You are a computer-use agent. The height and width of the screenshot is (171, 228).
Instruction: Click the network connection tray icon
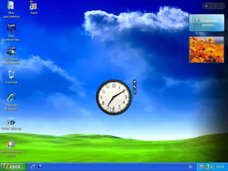(x=207, y=167)
